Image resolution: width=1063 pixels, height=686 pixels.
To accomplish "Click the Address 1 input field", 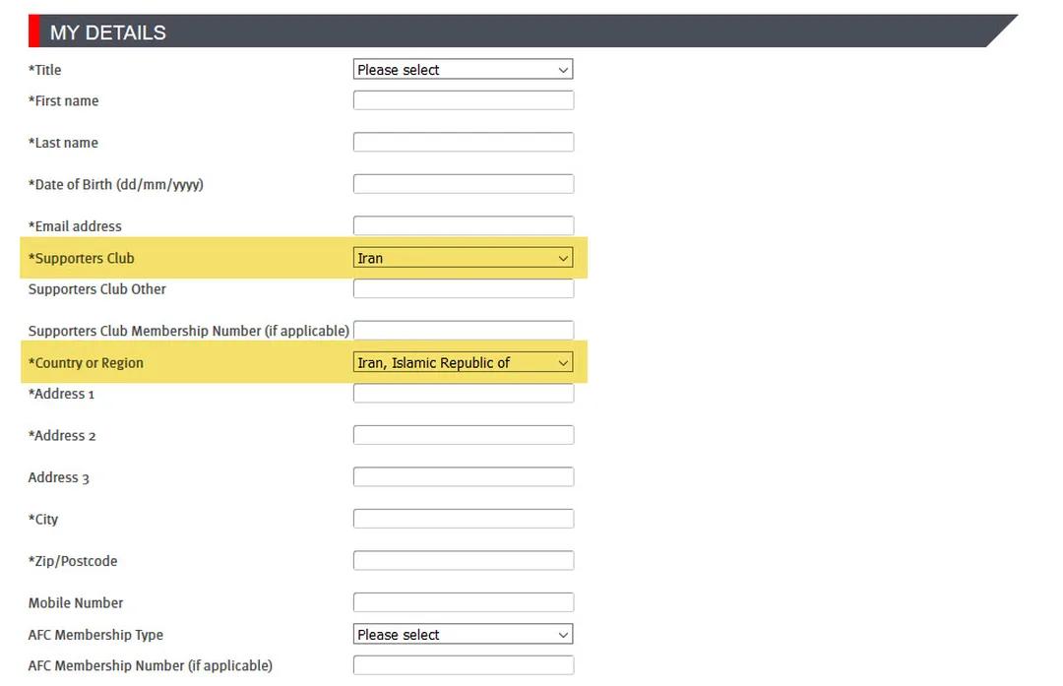I will (x=464, y=393).
